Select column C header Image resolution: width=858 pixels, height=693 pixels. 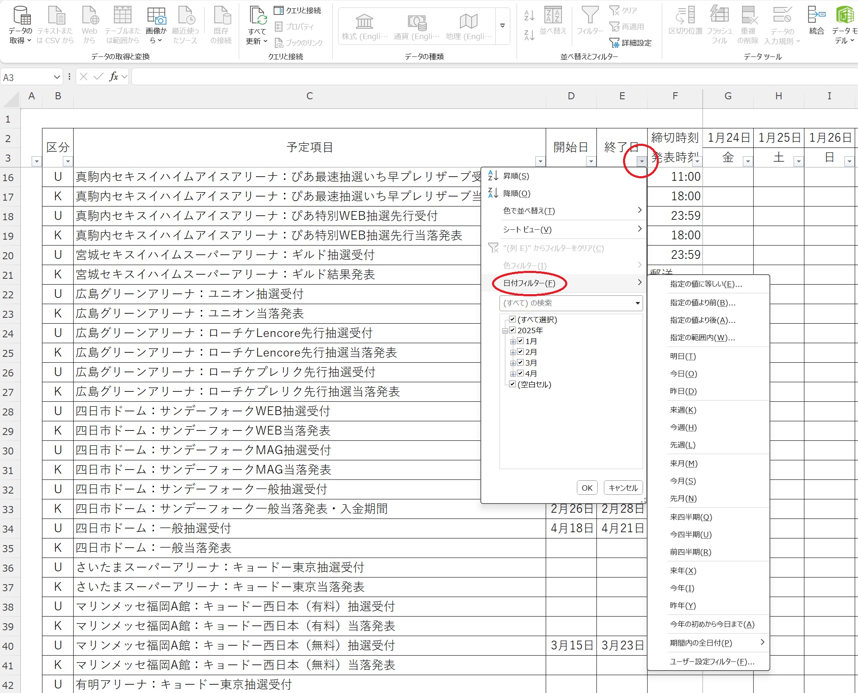[309, 96]
